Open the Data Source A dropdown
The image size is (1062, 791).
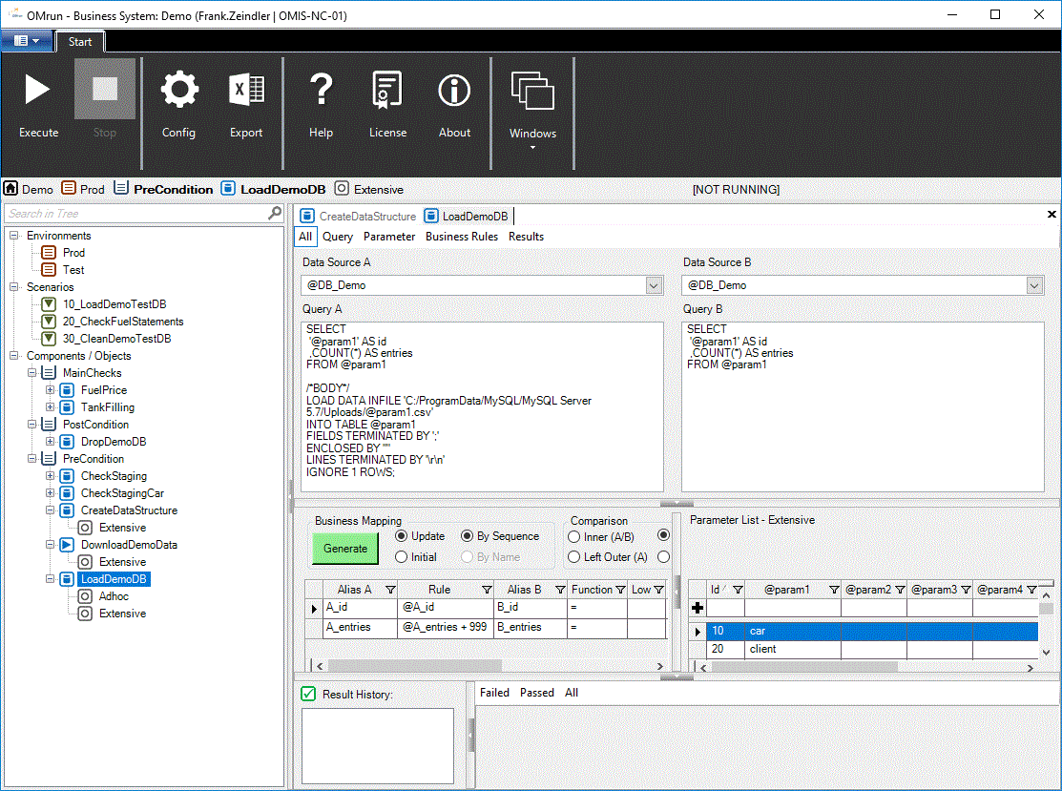pyautogui.click(x=654, y=284)
